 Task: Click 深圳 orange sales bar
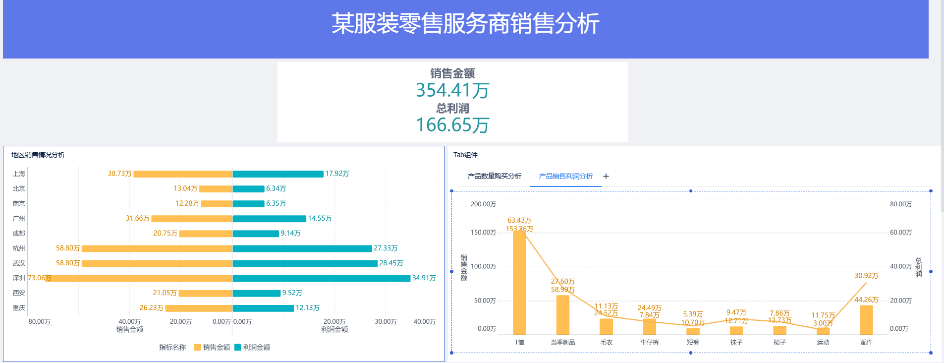click(139, 278)
